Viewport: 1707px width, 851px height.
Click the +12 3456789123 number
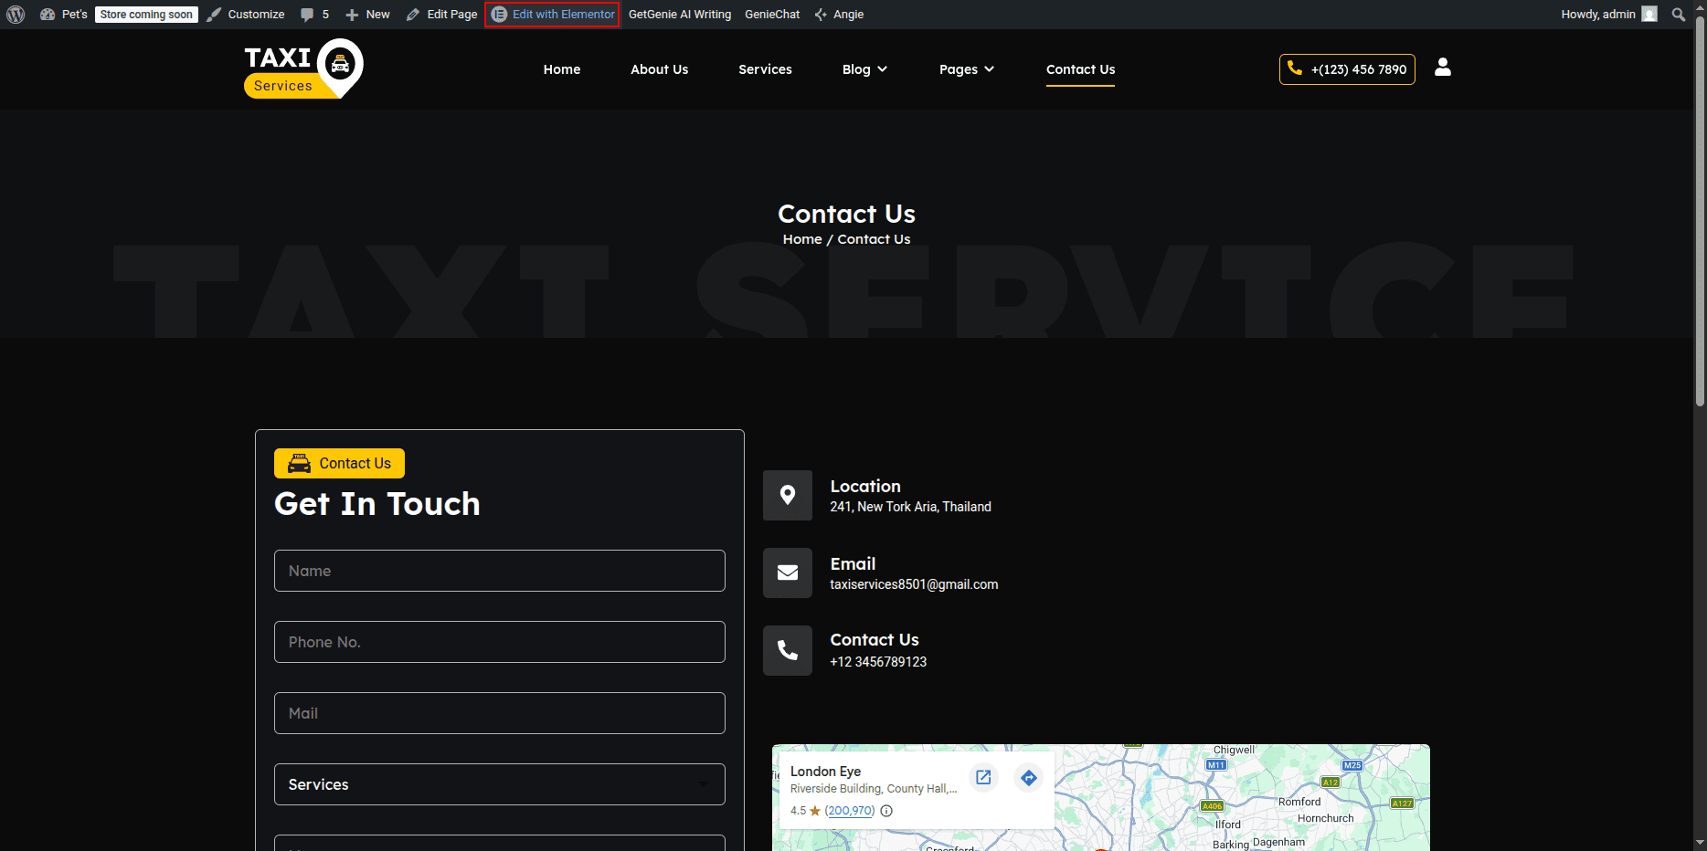click(x=878, y=662)
